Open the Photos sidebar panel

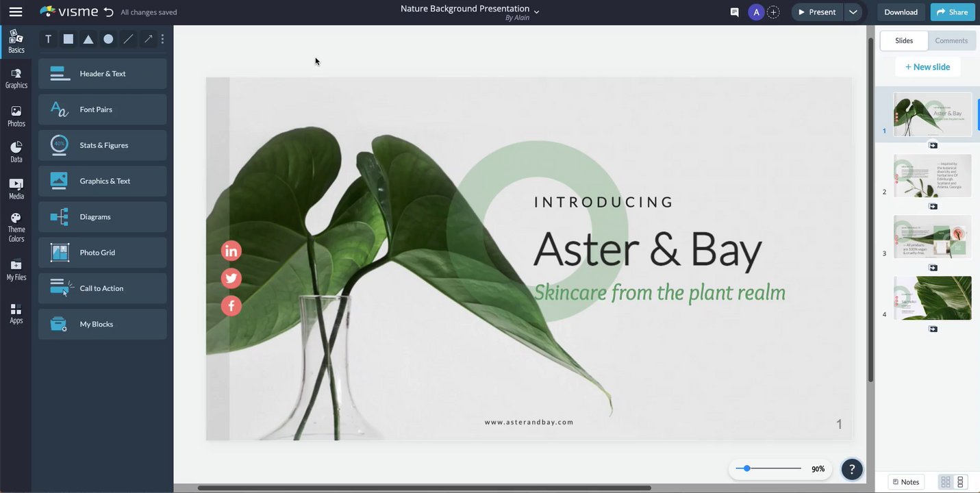(x=16, y=116)
